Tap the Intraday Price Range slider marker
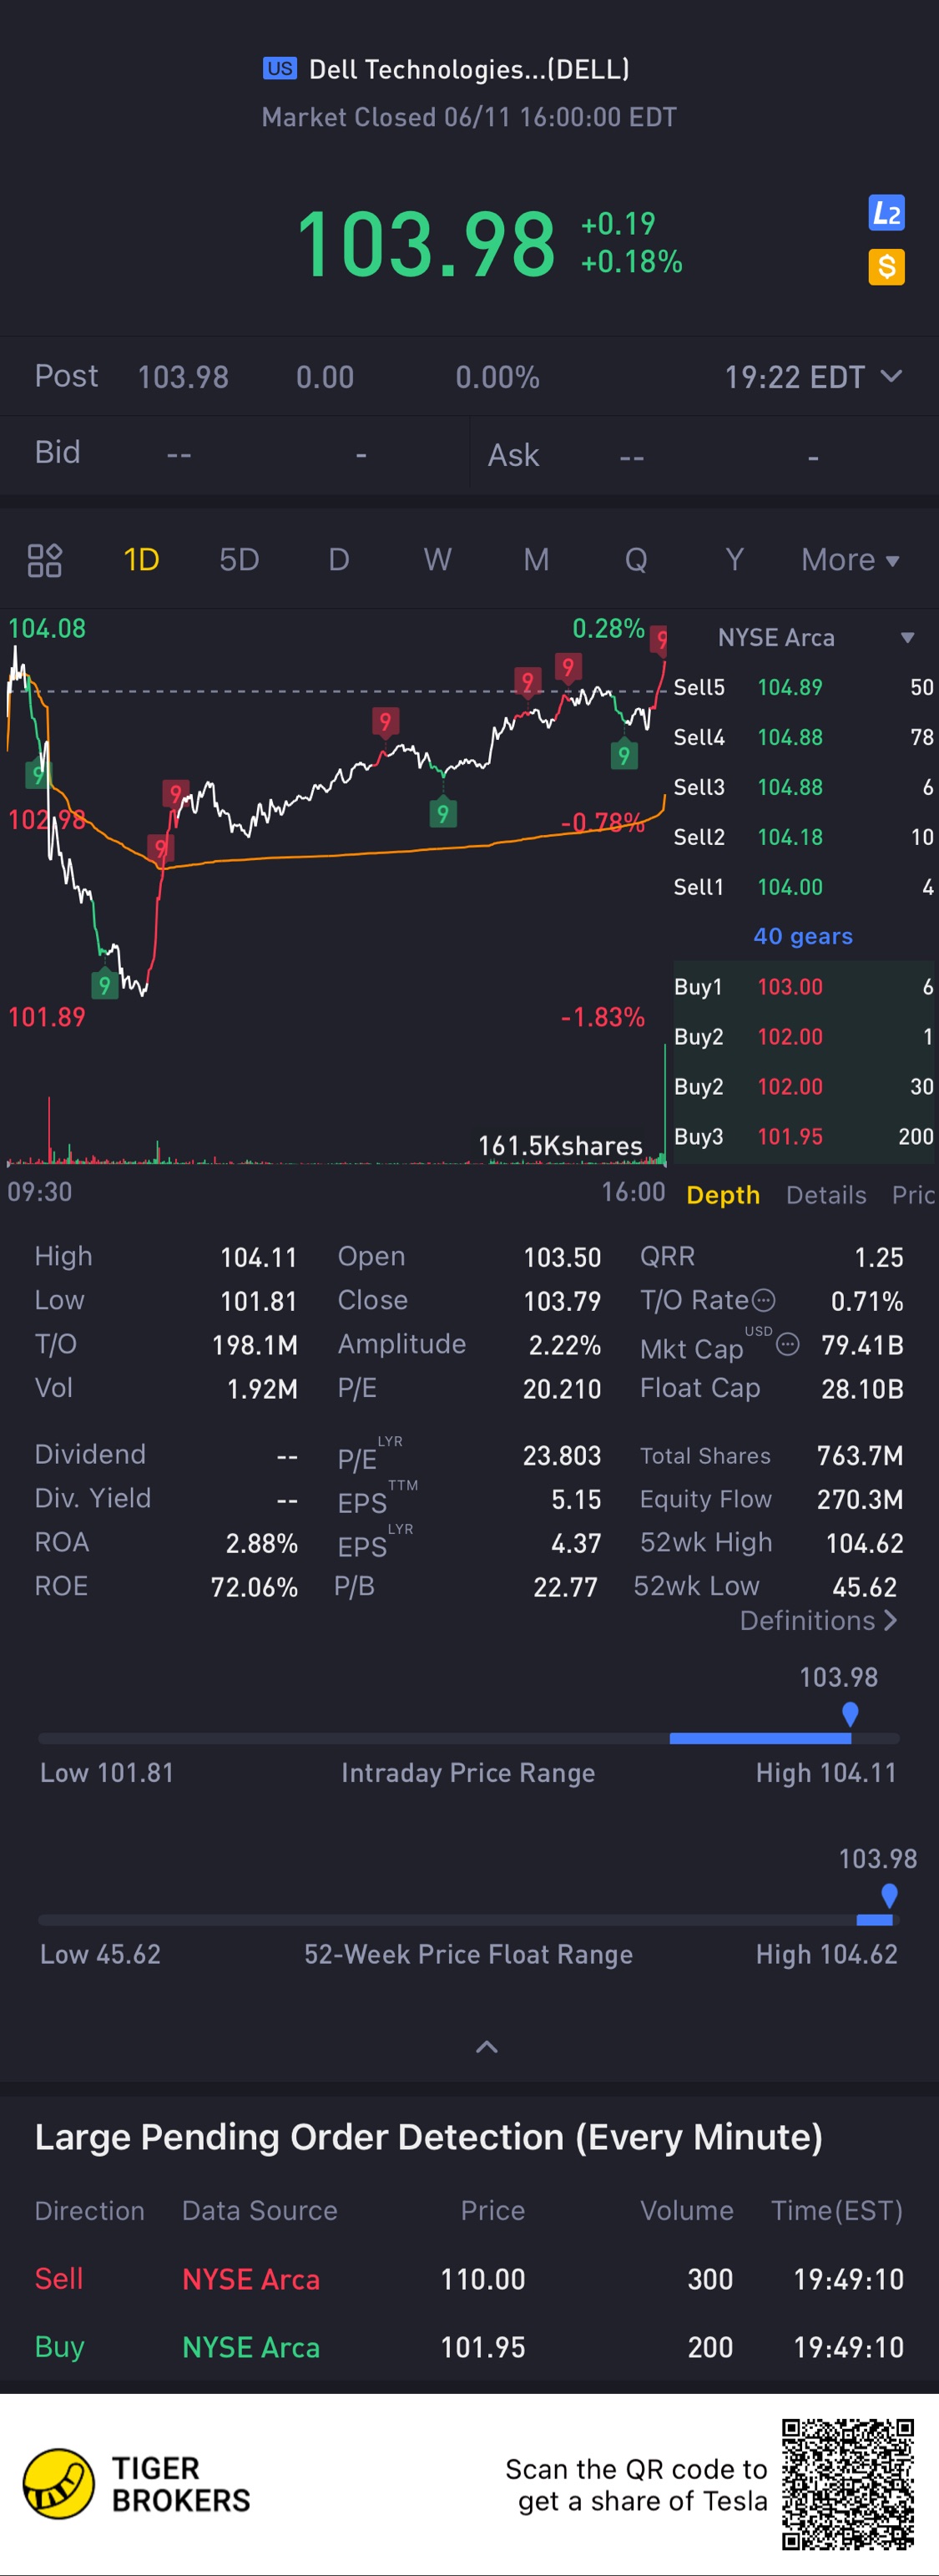The height and width of the screenshot is (2576, 939). click(x=850, y=1714)
